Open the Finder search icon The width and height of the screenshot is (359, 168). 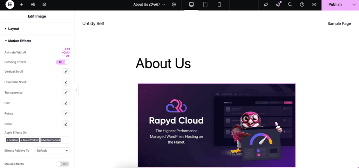(x=290, y=5)
